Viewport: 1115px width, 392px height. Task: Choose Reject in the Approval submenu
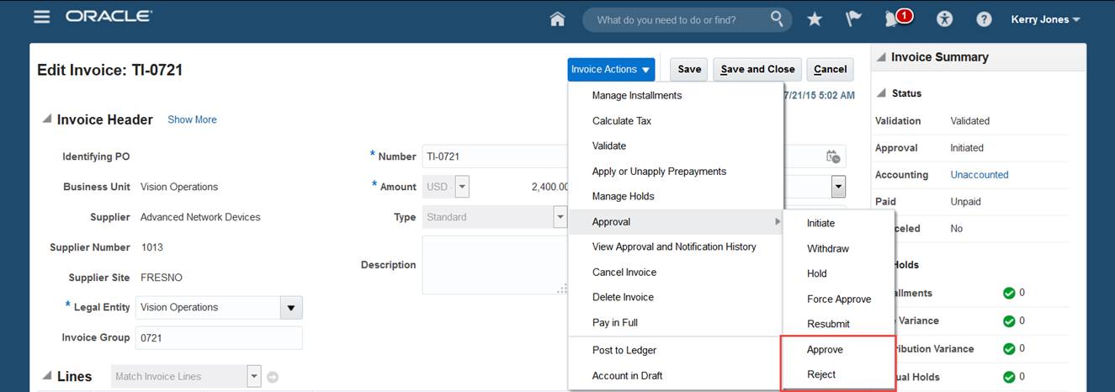[x=821, y=375]
